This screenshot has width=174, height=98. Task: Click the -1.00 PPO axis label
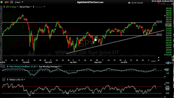[x=168, y=73]
